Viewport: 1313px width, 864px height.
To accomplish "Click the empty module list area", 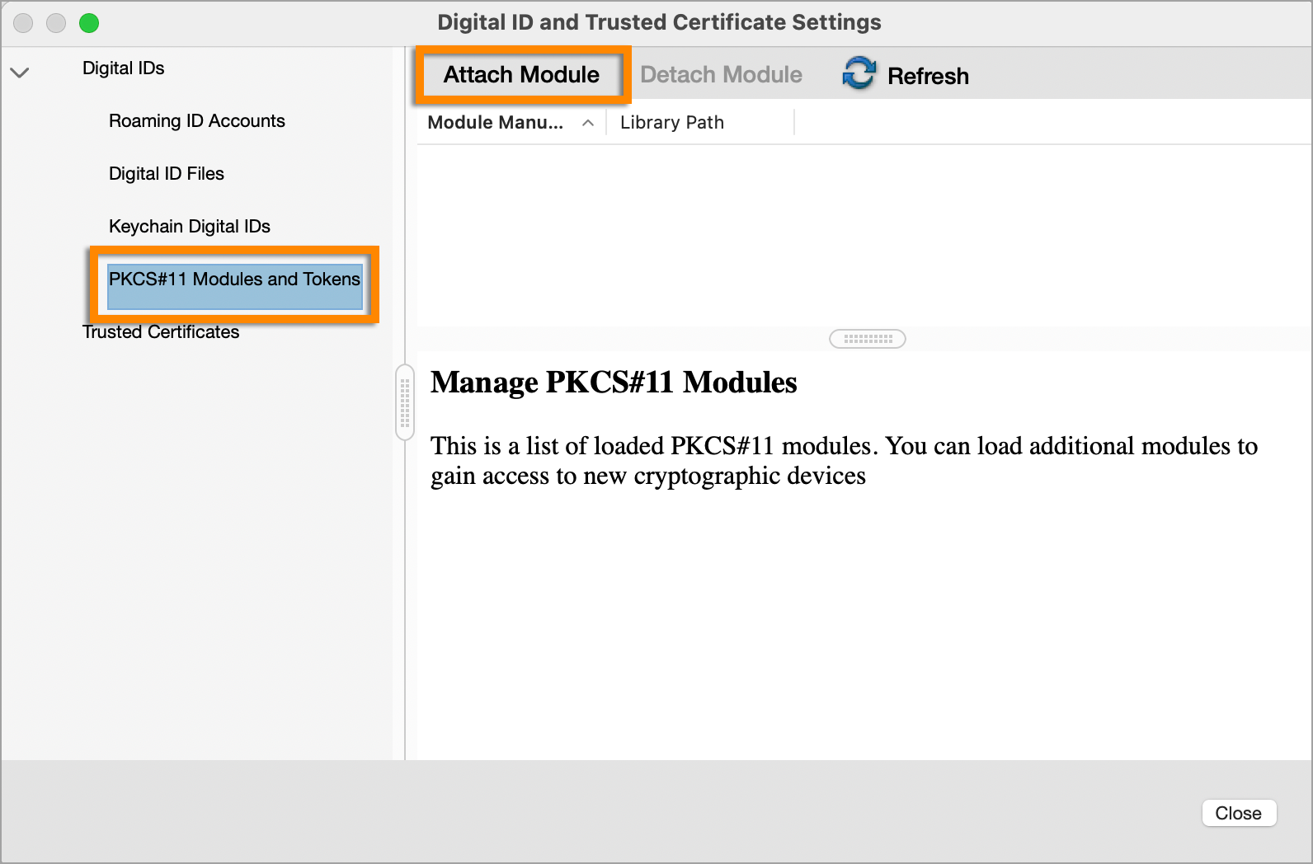I will (x=858, y=231).
